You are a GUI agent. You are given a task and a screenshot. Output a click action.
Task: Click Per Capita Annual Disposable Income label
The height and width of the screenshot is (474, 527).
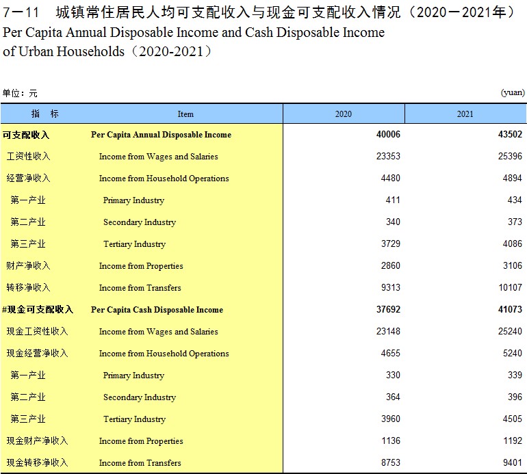coord(161,135)
